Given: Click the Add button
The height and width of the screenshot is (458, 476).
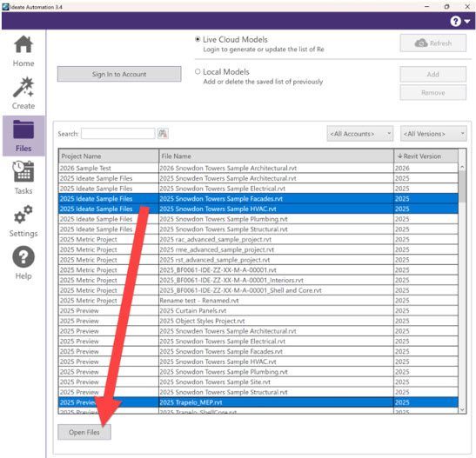Looking at the screenshot, I should pos(432,74).
